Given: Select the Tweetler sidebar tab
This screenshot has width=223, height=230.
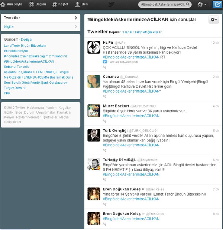Looking at the screenshot, I should pos(41,18).
